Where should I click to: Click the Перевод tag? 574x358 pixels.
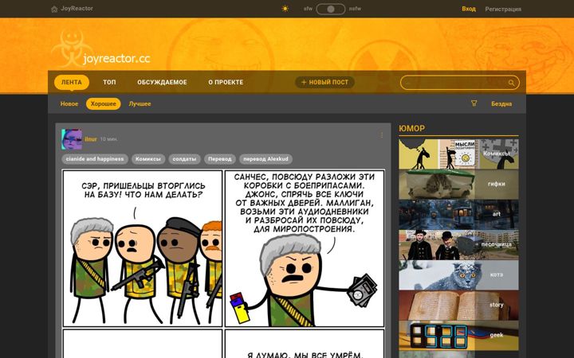point(220,159)
